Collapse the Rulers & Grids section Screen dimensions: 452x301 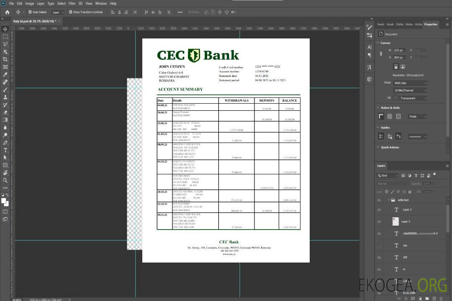(x=378, y=107)
